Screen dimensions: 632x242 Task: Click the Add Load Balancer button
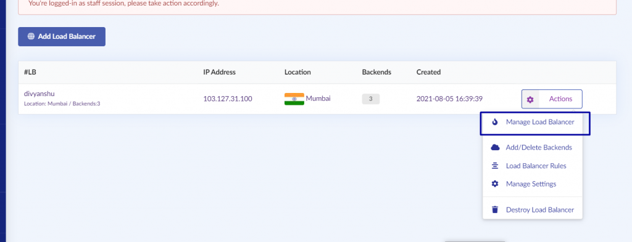coord(62,36)
